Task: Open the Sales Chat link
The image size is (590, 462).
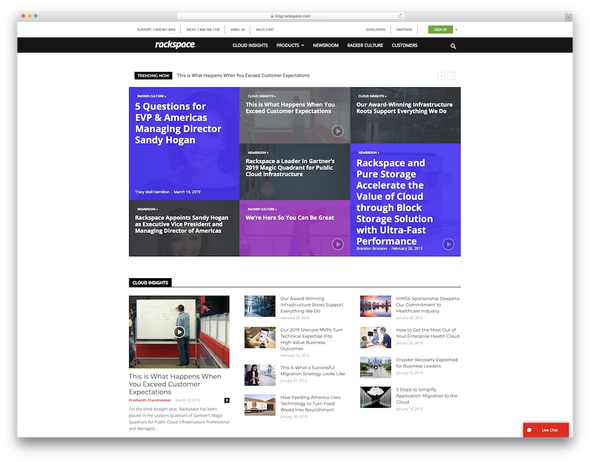Action: coord(264,29)
